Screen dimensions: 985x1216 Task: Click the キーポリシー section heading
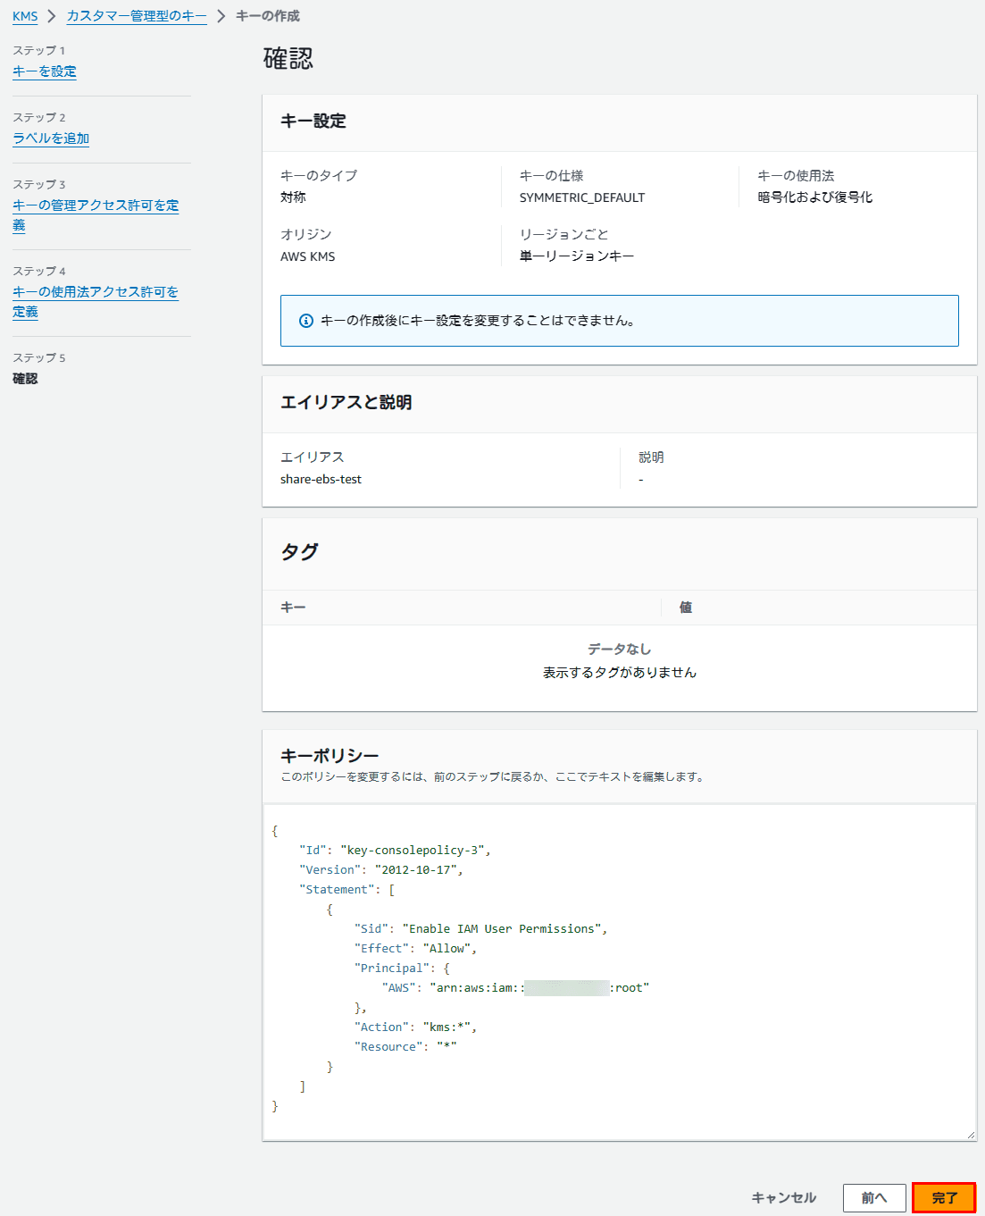pyautogui.click(x=330, y=756)
